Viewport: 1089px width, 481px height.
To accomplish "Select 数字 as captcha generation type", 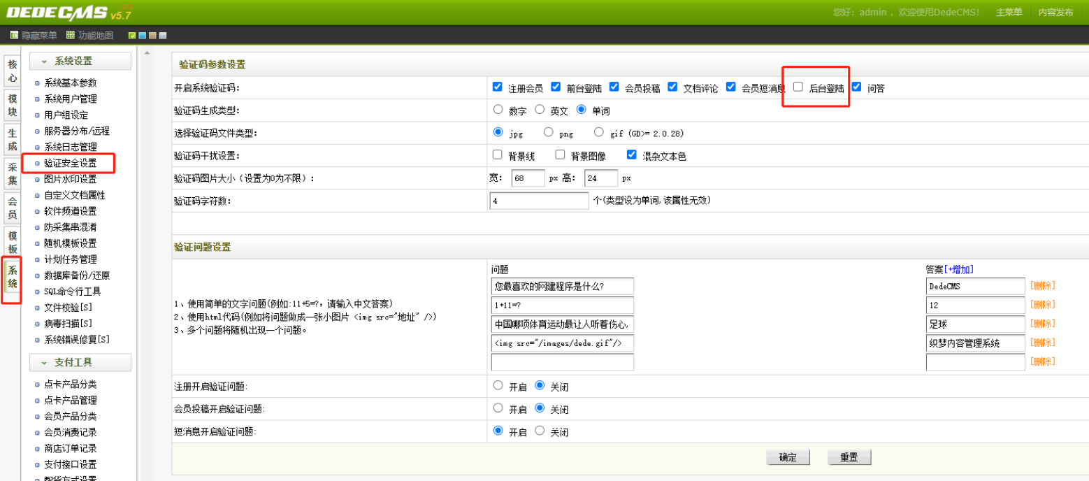I will tap(498, 110).
